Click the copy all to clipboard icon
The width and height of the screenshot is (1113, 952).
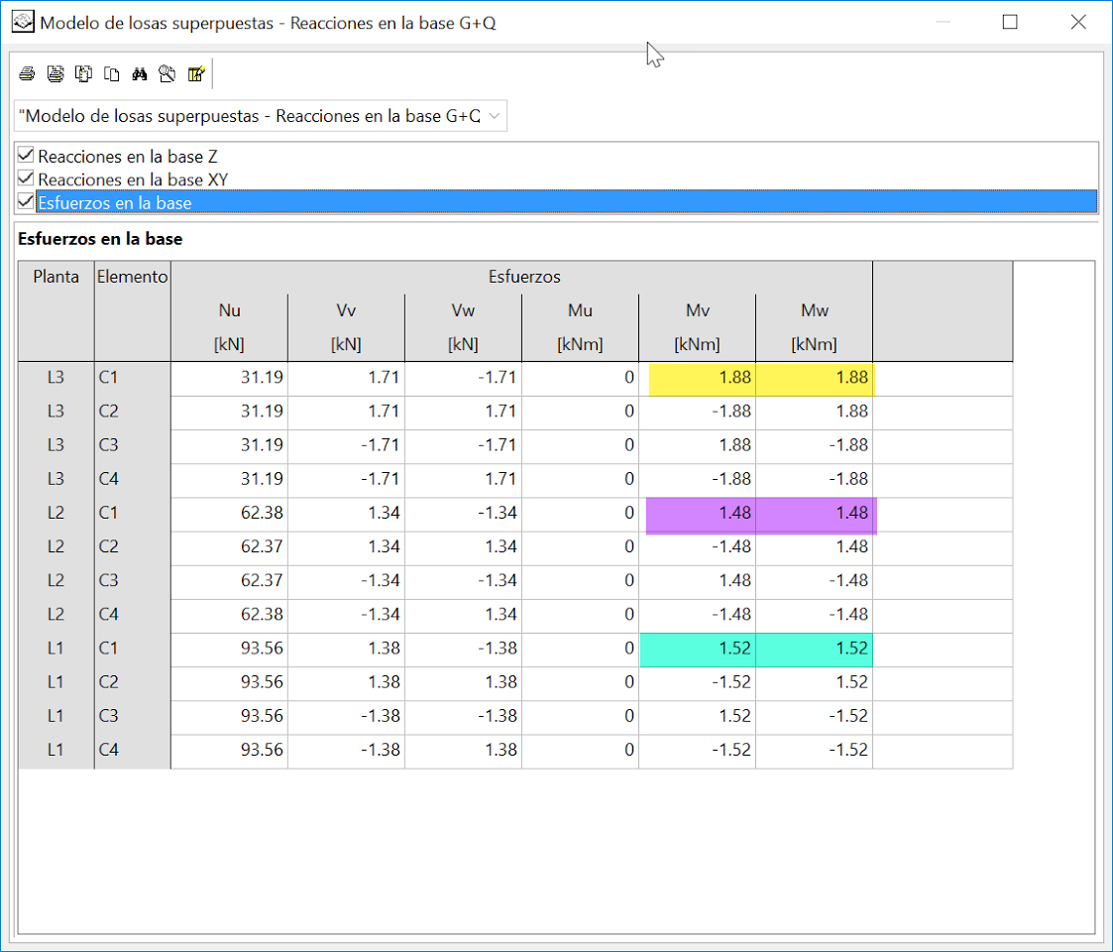(84, 74)
